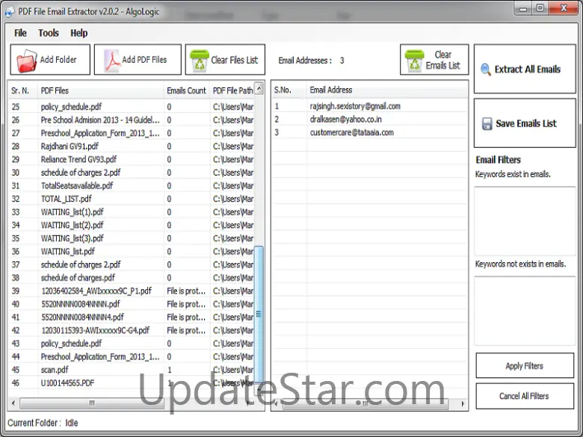583x437 pixels.
Task: Click the Save Emails List label
Action: click(x=526, y=124)
